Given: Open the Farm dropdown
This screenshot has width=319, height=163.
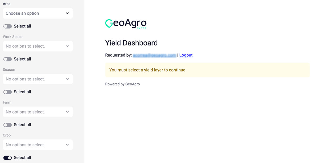Looking at the screenshot, I should tap(38, 112).
